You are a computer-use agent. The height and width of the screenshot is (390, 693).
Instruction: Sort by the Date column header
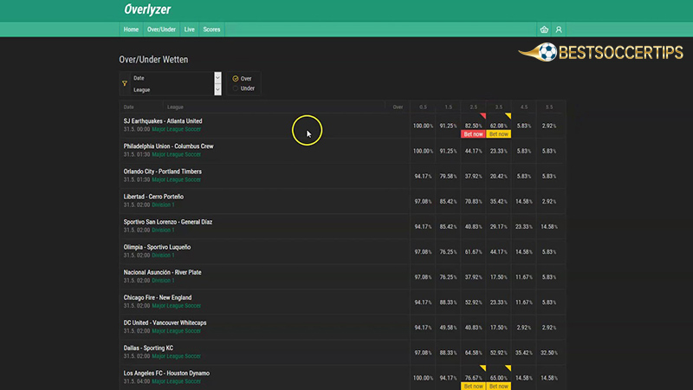(128, 107)
